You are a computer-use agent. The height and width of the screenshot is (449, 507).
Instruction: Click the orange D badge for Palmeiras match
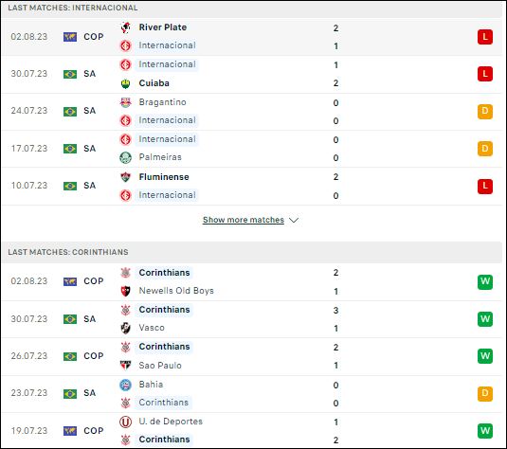click(x=485, y=149)
